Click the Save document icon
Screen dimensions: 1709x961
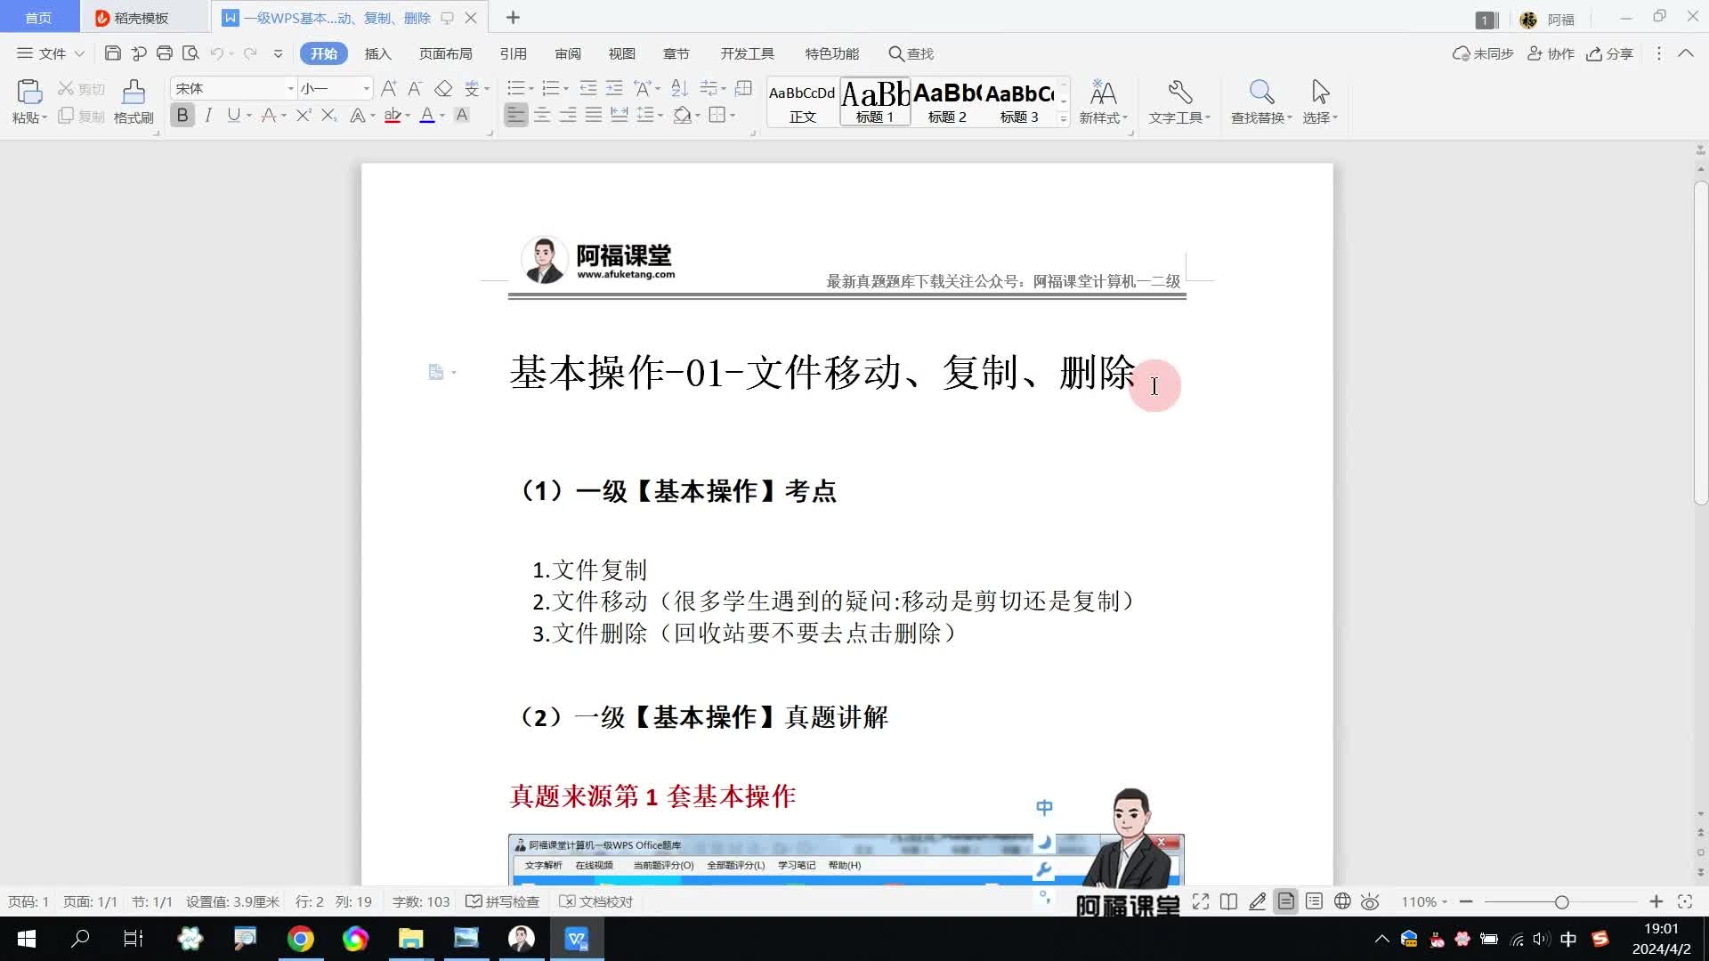coord(112,53)
